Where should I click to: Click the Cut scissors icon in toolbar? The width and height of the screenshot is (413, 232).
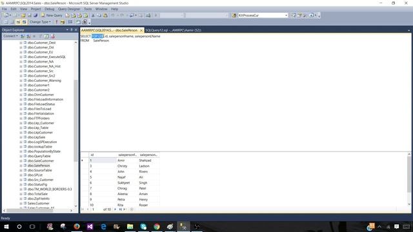93,15
